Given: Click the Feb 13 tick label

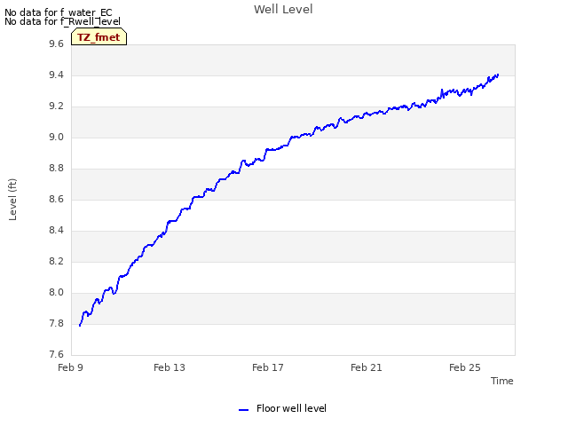Looking at the screenshot, I should pyautogui.click(x=170, y=367).
